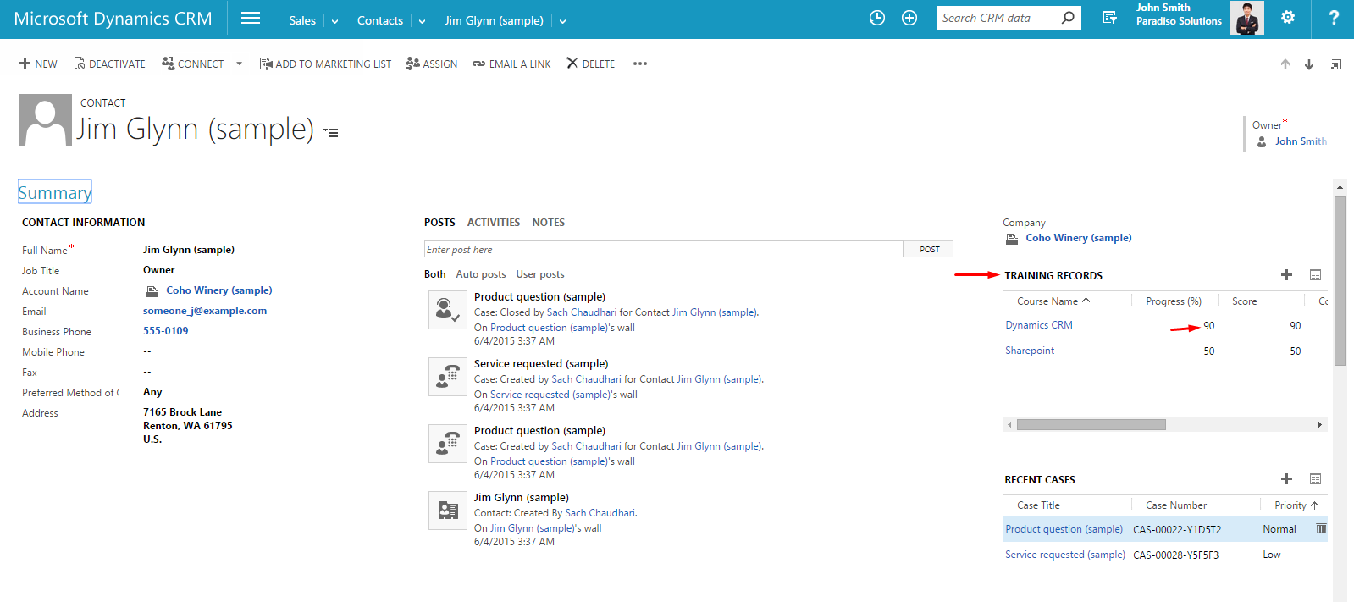Add a new recent case plus
This screenshot has width=1354, height=602.
coord(1286,479)
